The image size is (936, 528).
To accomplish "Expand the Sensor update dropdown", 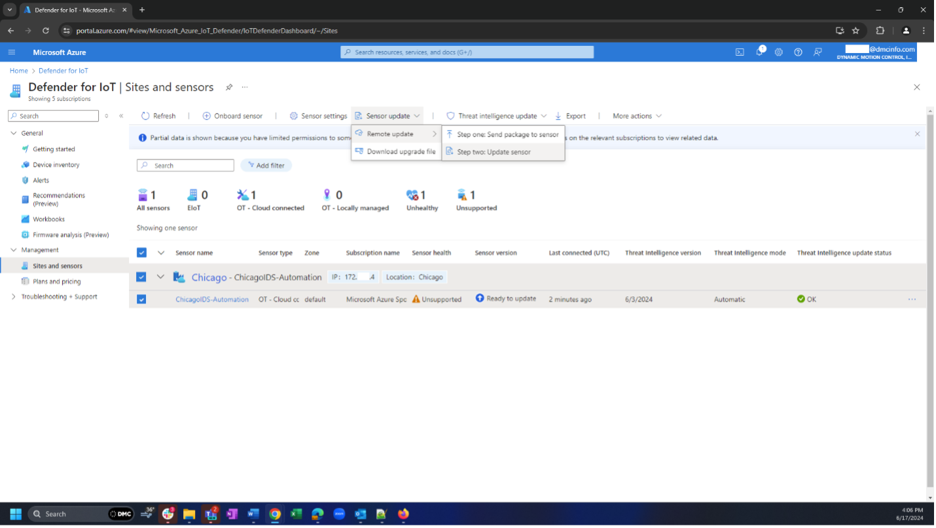I will pyautogui.click(x=387, y=116).
